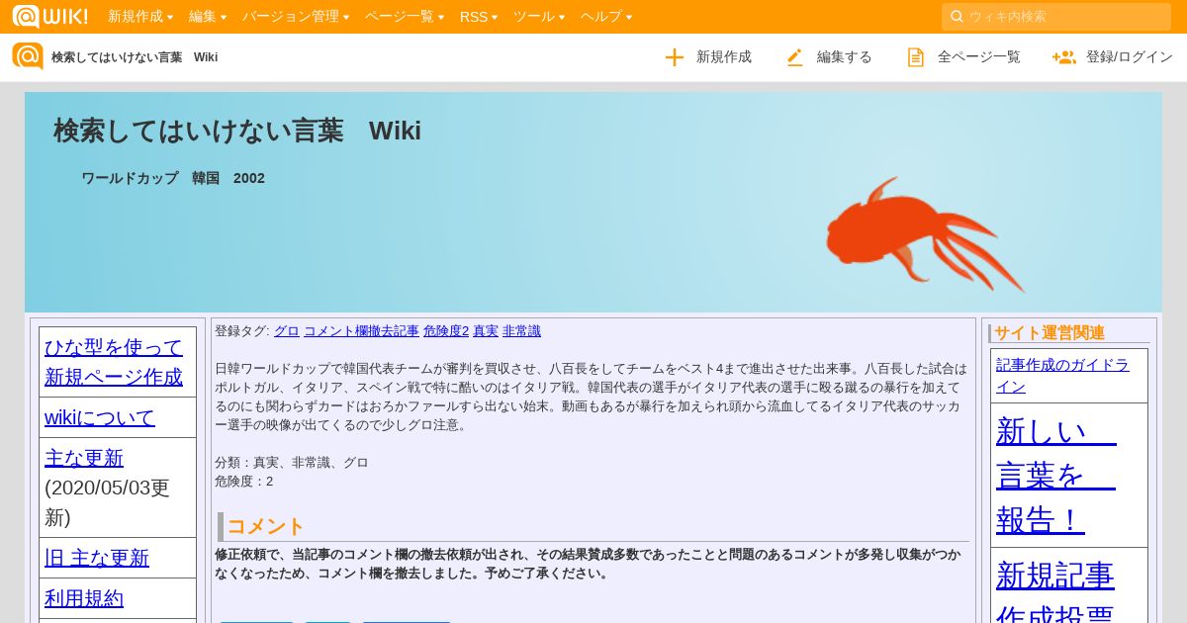
Task: Open the グロ tag link
Action: 287,331
